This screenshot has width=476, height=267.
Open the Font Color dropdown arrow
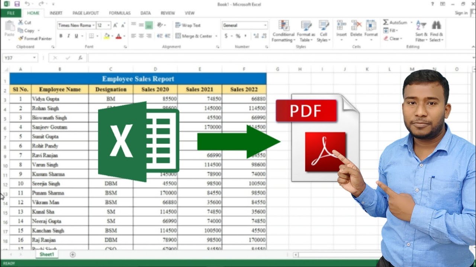[124, 36]
